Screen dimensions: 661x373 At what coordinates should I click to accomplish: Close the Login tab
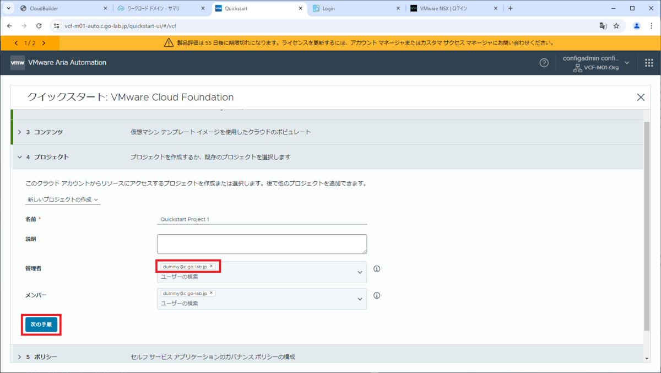(397, 8)
